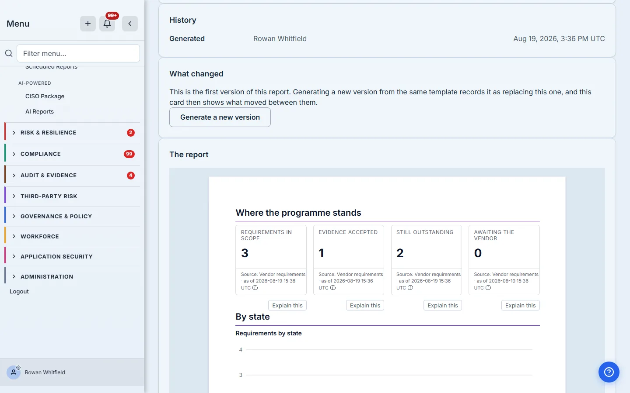Viewport: 630px width, 393px height.
Task: Click Rowan Whitfield name in History row
Action: tap(280, 38)
